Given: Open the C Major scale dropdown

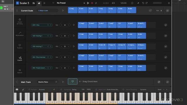Looking at the screenshot, I should (47, 10).
